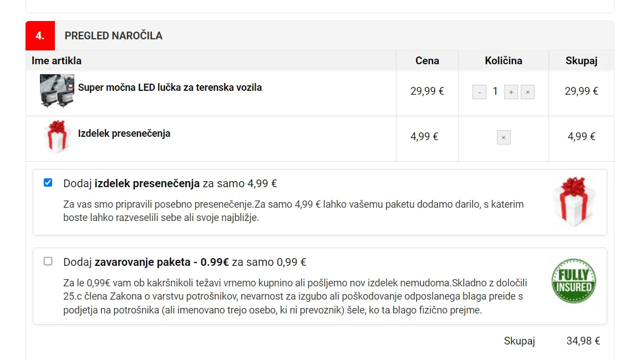Click the red step 4 number badge

click(40, 35)
